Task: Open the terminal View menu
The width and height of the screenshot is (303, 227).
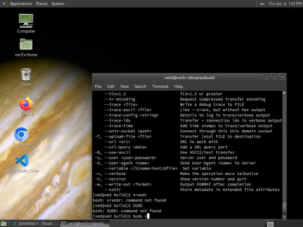Action: (x=125, y=86)
